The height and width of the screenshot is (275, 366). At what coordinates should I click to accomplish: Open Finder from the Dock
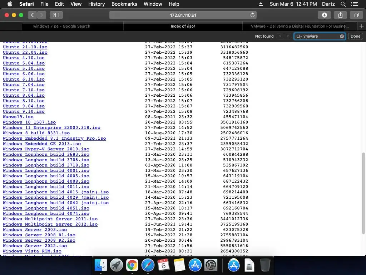click(x=100, y=265)
